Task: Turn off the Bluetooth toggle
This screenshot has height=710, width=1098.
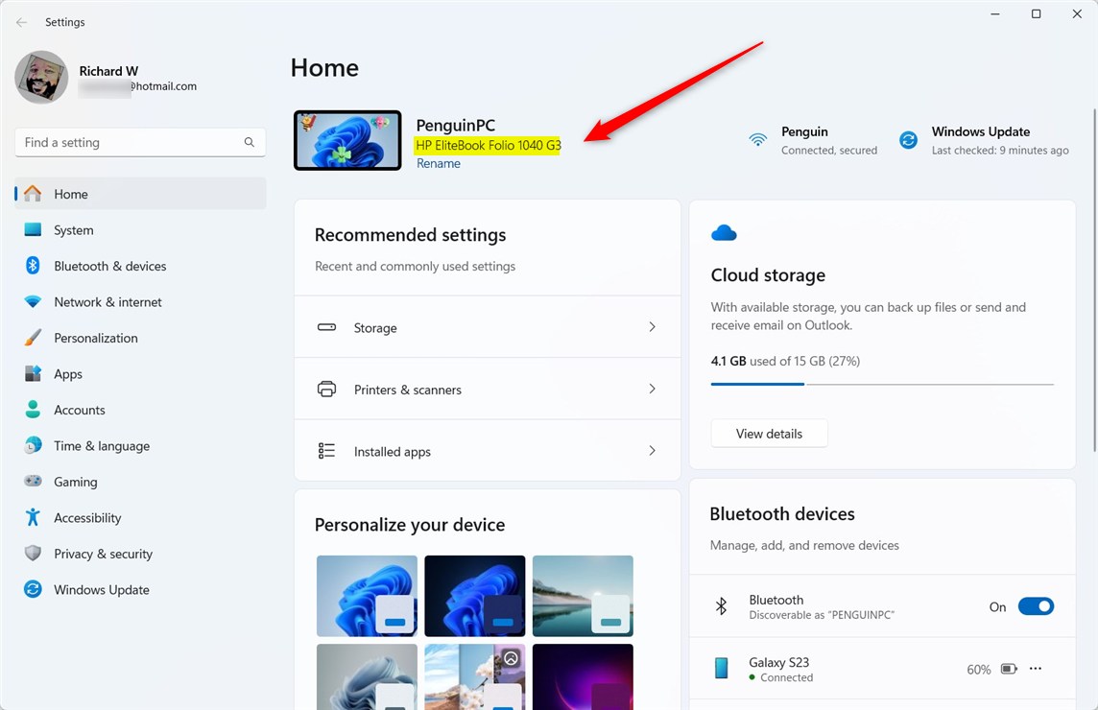Action: click(x=1036, y=606)
